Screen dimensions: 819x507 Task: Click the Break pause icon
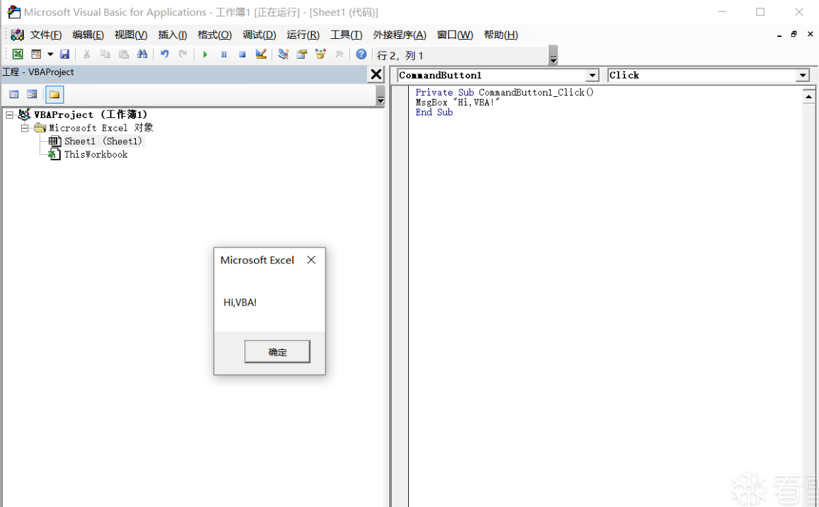pos(224,55)
